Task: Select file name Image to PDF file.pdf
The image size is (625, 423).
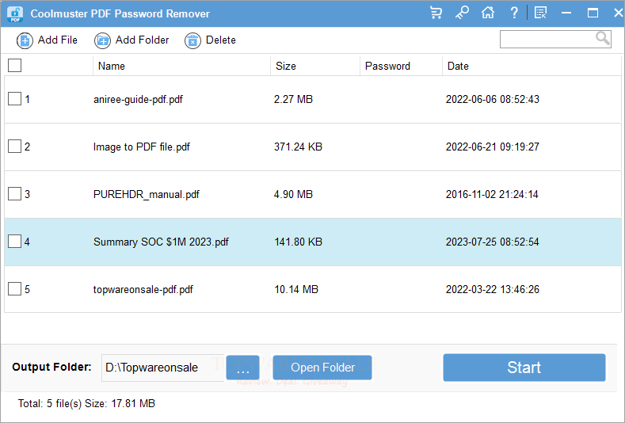Action: pyautogui.click(x=142, y=147)
